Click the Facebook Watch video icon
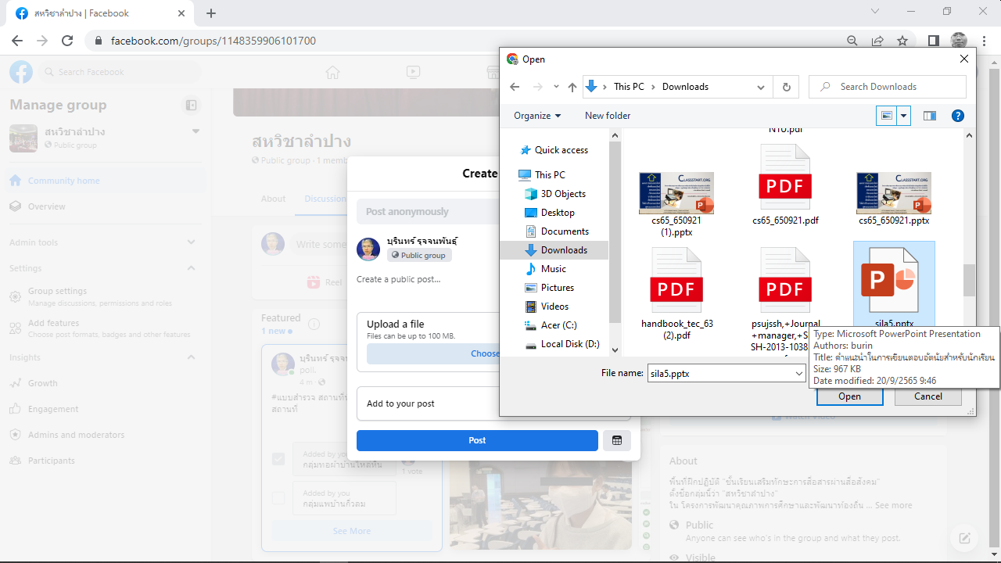 pos(414,72)
